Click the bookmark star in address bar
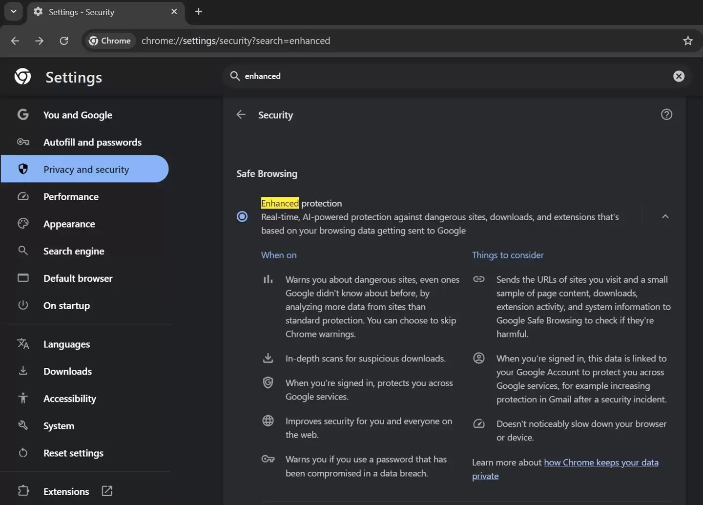 [688, 41]
